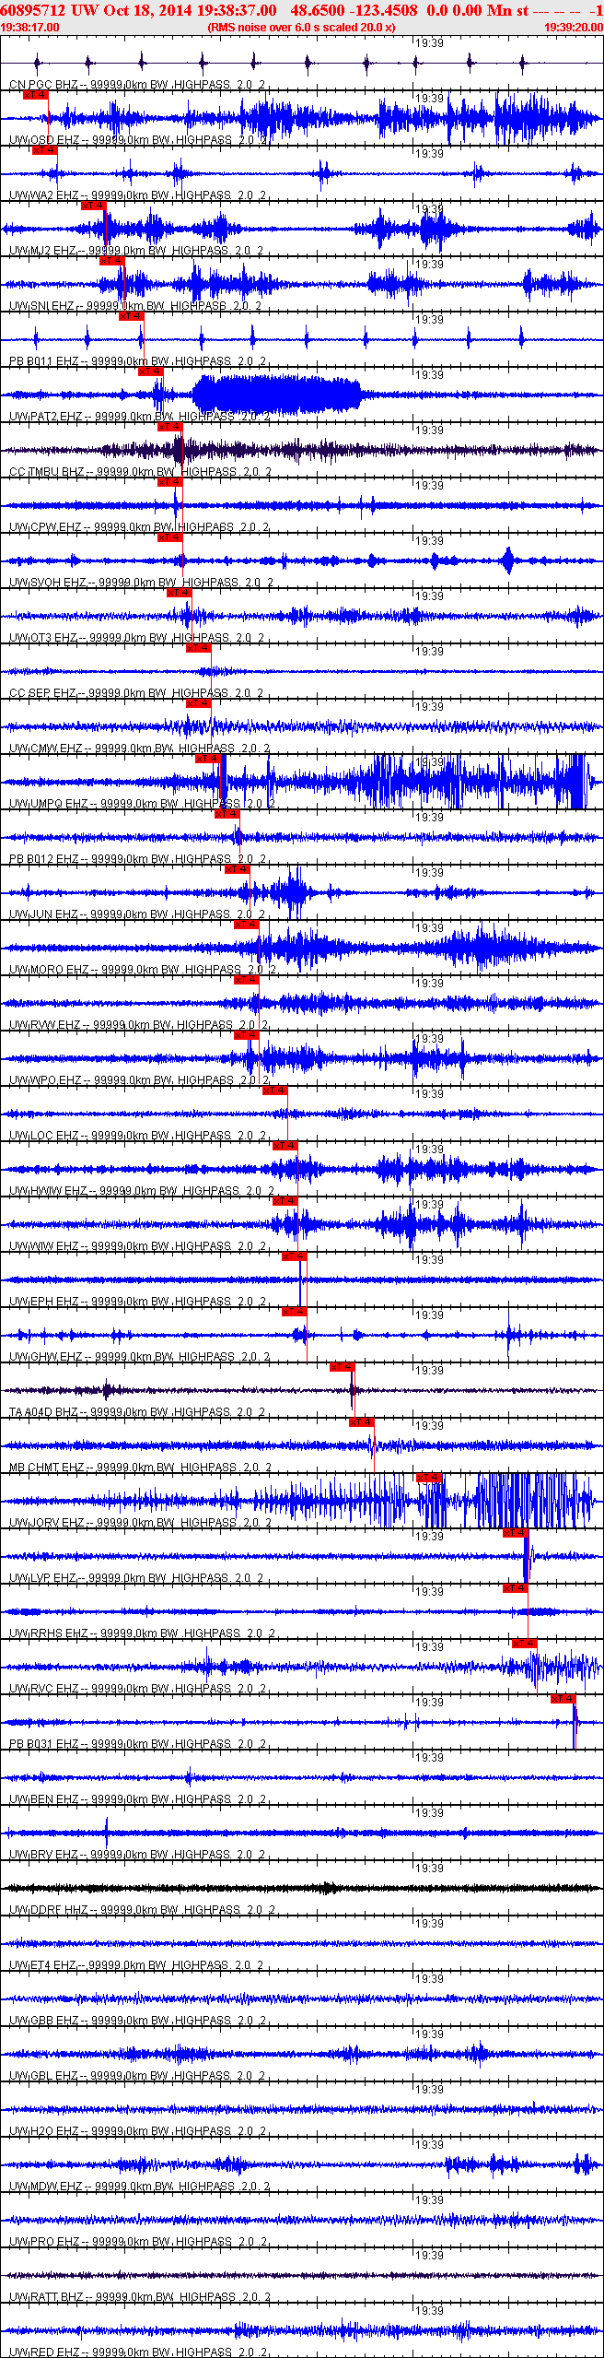Click the end time 19:39:20.00 label

click(x=573, y=28)
